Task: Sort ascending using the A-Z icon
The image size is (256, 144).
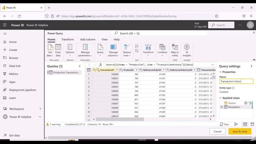Action: (x=137, y=46)
